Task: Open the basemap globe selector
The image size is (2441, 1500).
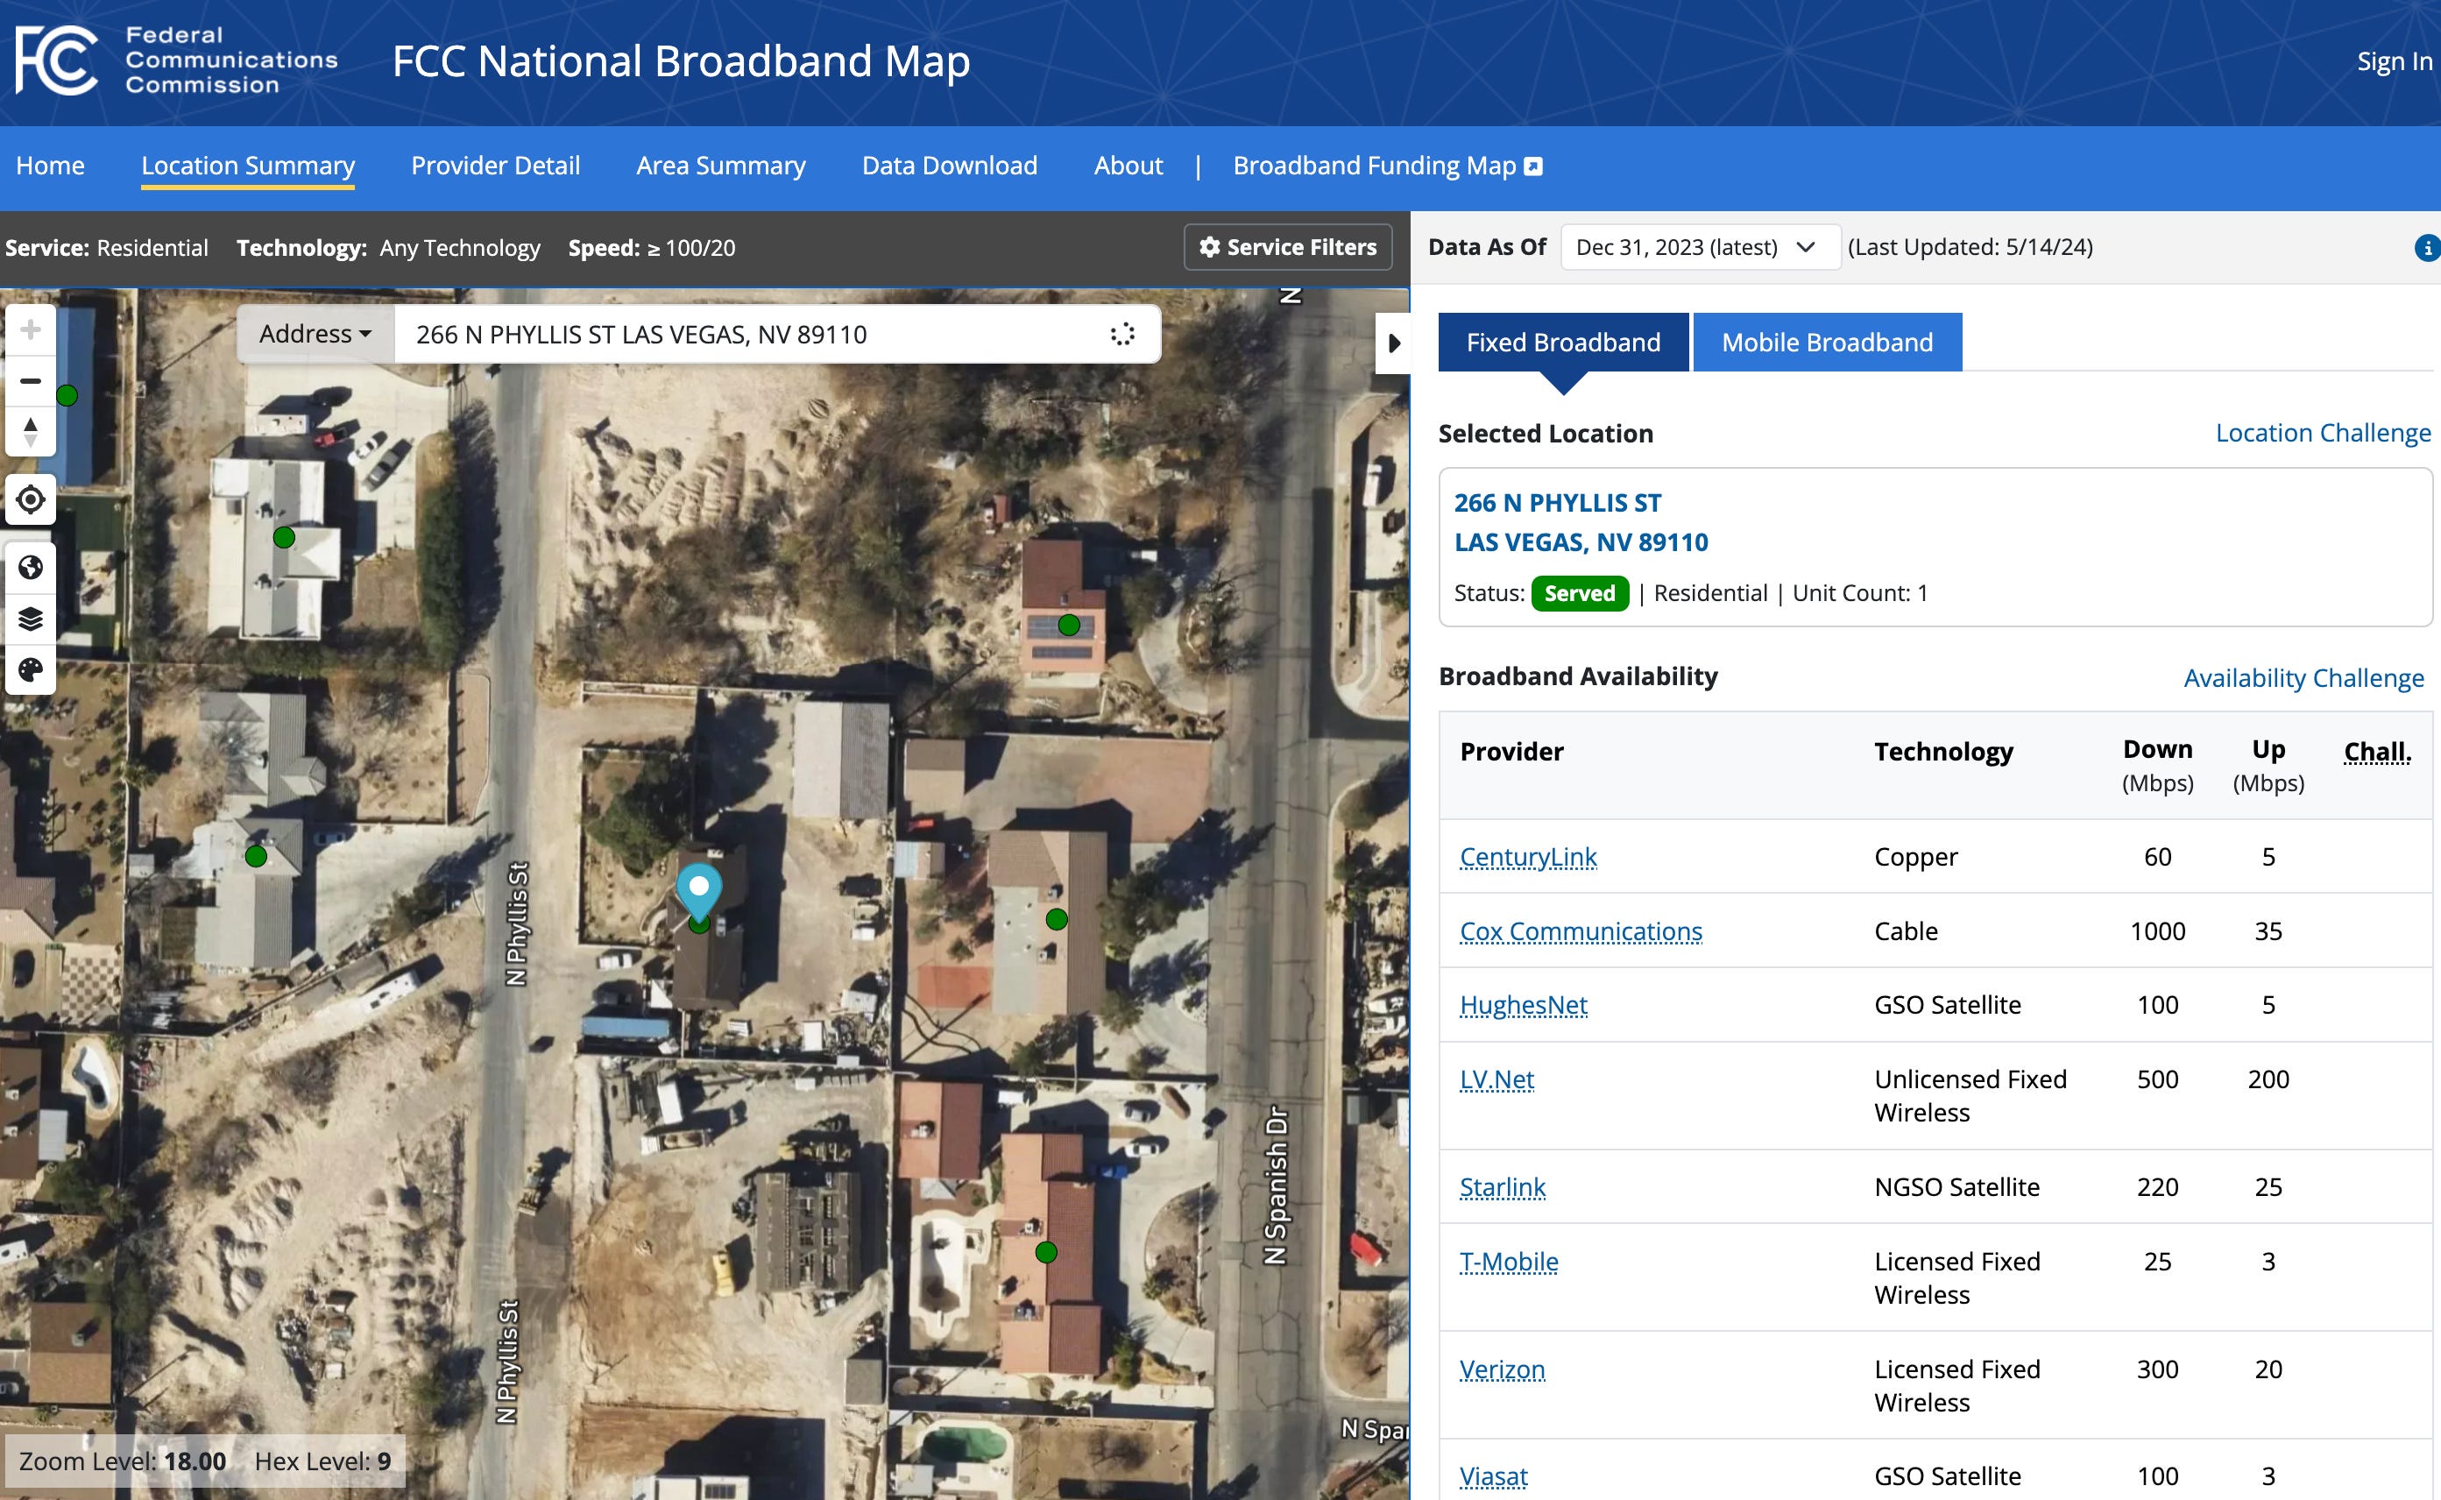Action: click(x=31, y=568)
